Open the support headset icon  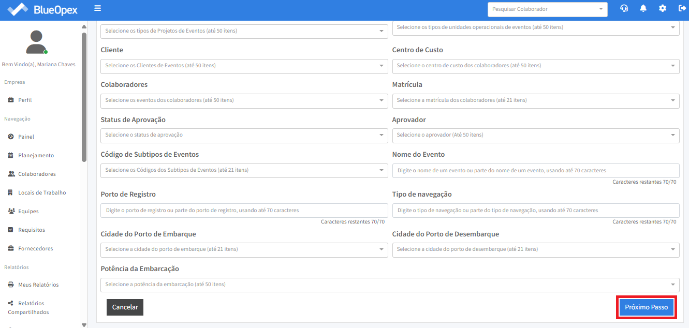624,8
